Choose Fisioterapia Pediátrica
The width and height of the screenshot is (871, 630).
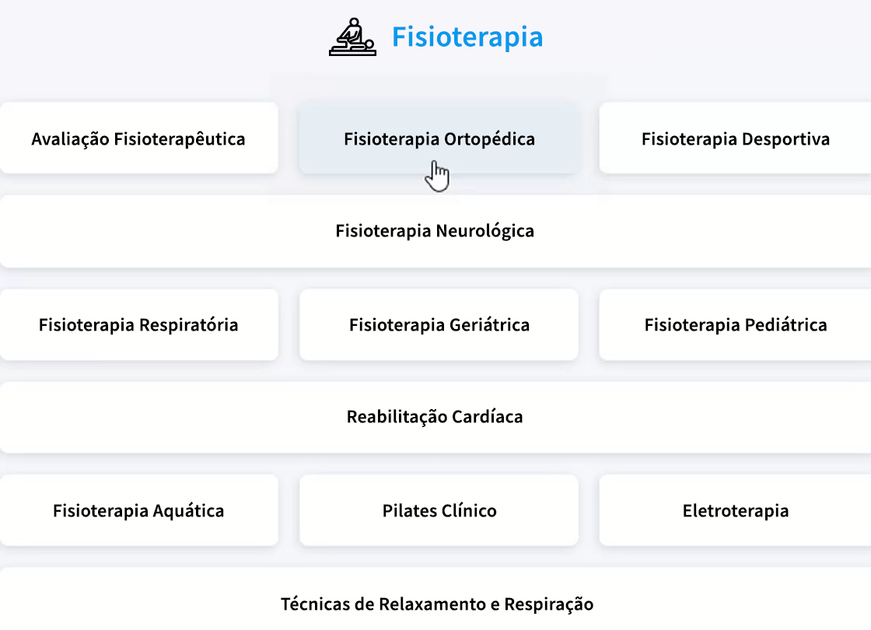(736, 324)
